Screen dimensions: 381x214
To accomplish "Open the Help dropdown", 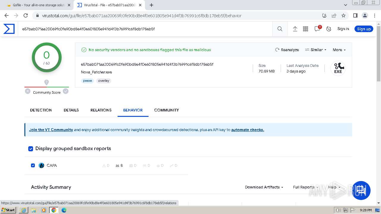I will tap(334, 187).
